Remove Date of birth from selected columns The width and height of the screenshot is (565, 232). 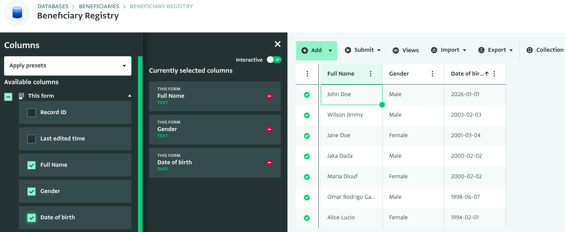(x=269, y=163)
